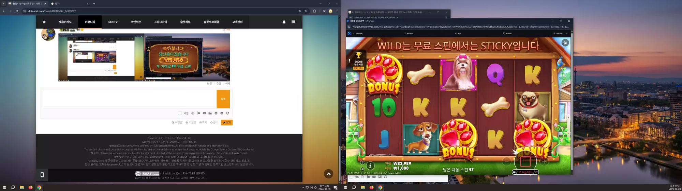Expand the Chrome tab search chevron
Viewport: 682px width, 191px height.
pyautogui.click(x=3, y=3)
